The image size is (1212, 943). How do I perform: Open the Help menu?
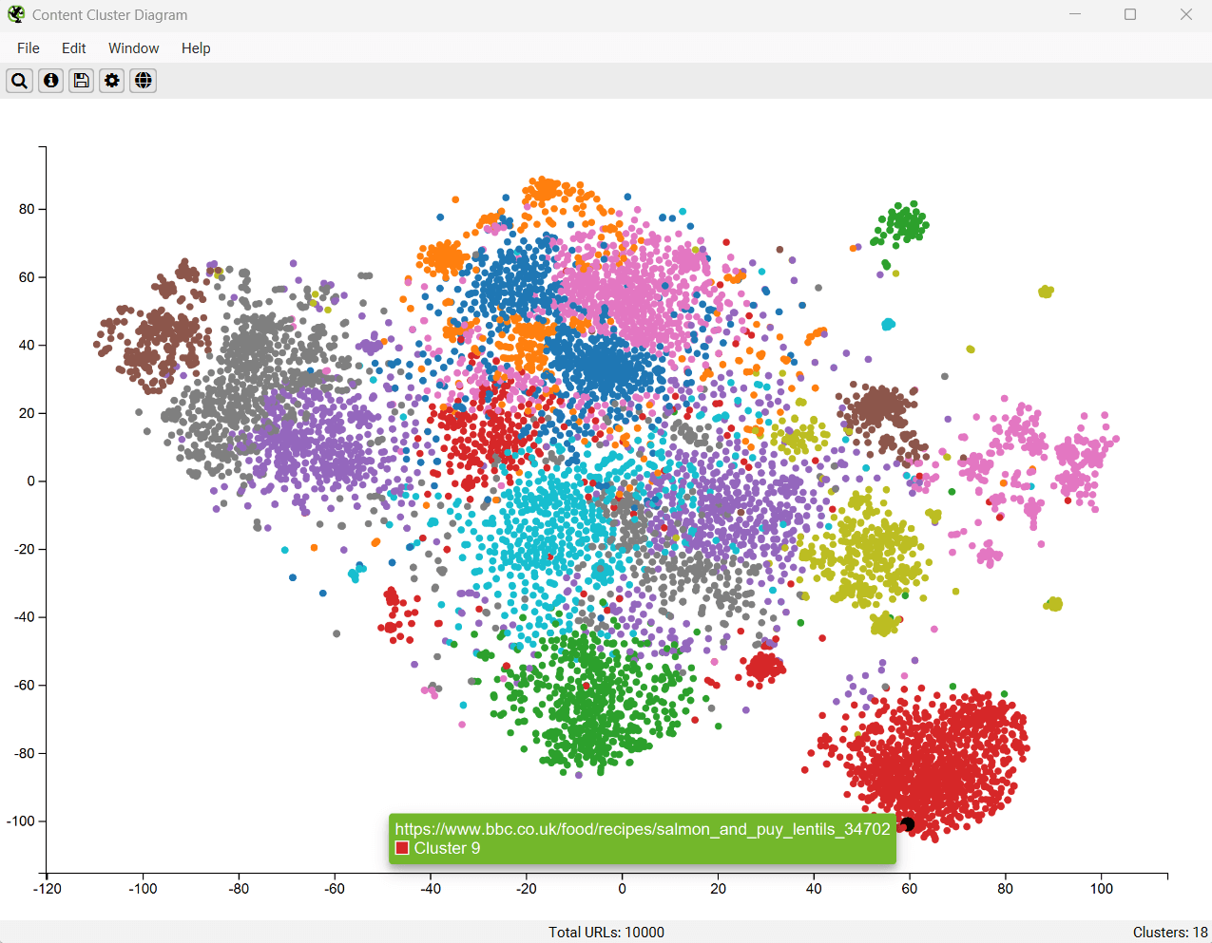196,47
